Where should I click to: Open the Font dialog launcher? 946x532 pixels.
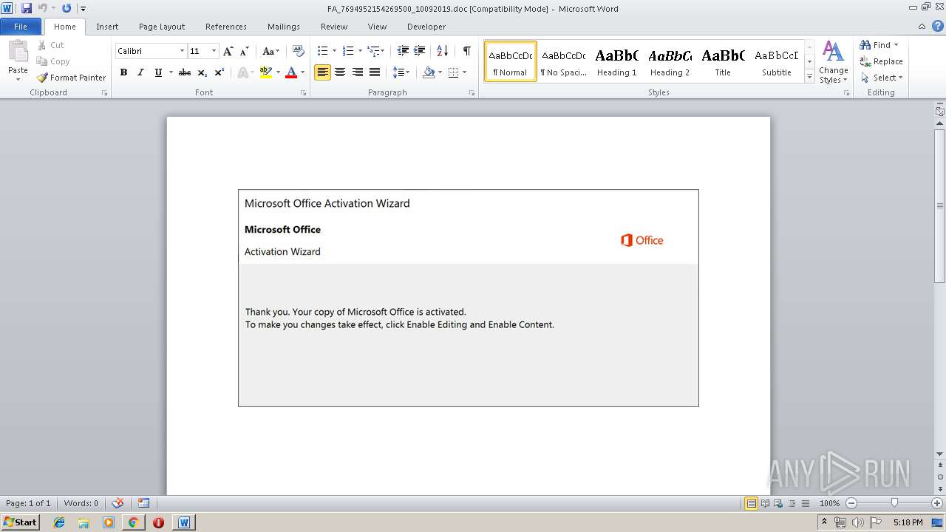(303, 93)
